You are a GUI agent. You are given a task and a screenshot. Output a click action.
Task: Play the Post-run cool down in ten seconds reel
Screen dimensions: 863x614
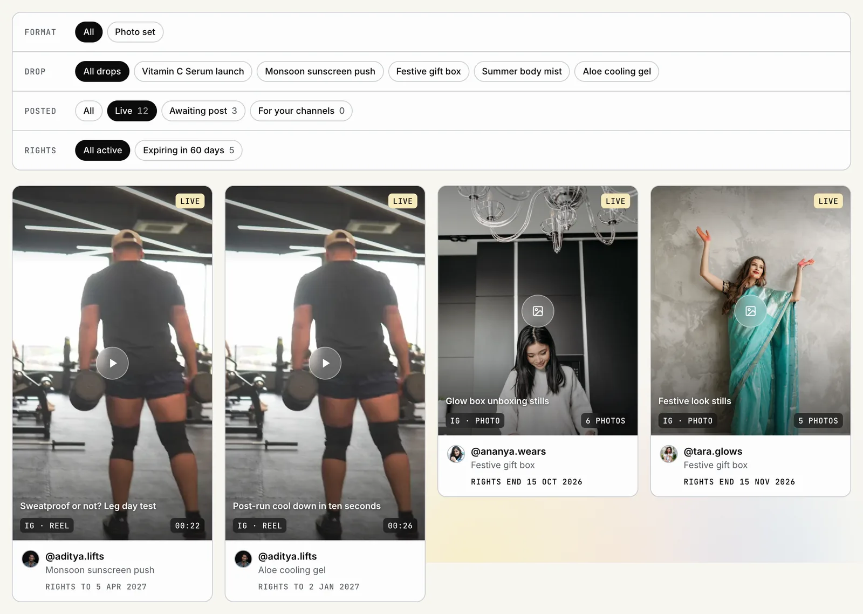click(325, 363)
